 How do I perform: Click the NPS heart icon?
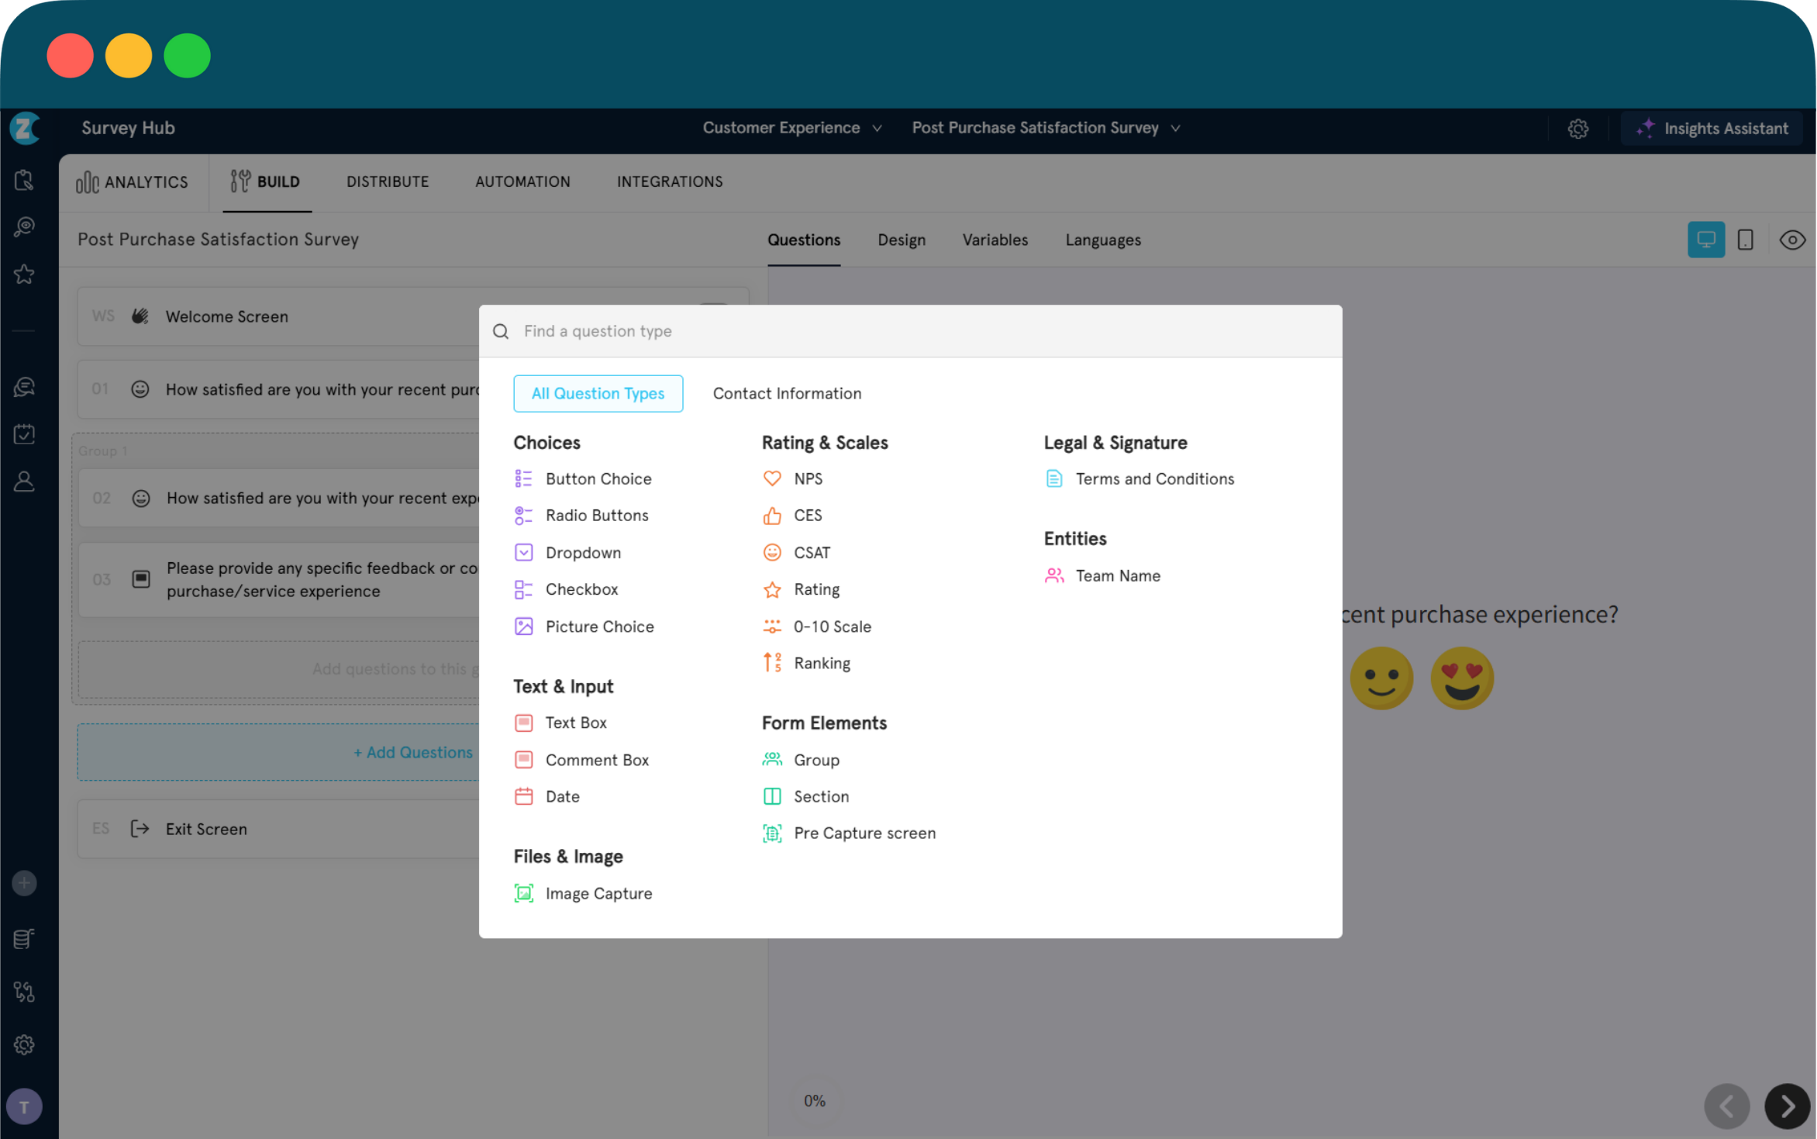(772, 478)
